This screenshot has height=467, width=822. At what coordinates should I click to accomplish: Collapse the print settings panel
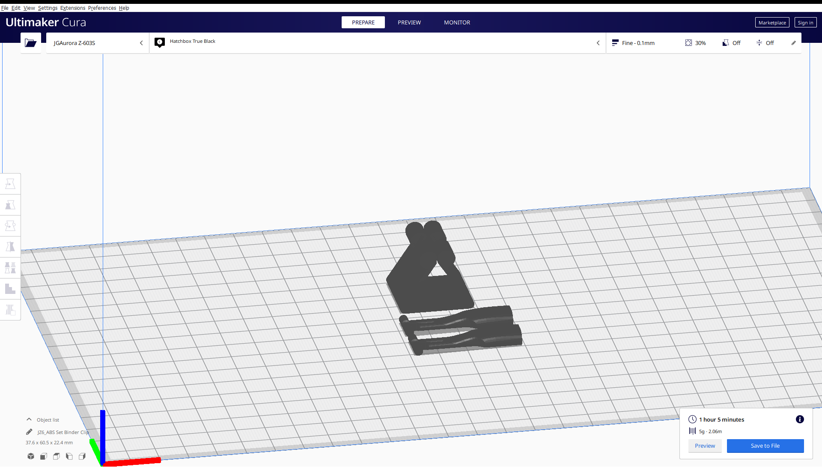point(598,43)
